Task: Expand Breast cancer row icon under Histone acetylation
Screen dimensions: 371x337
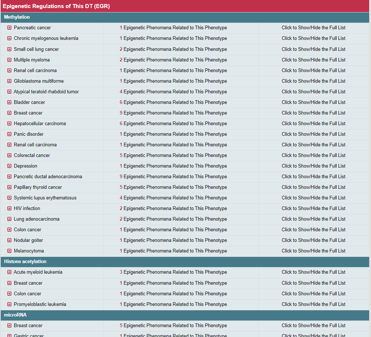Action: (x=9, y=283)
